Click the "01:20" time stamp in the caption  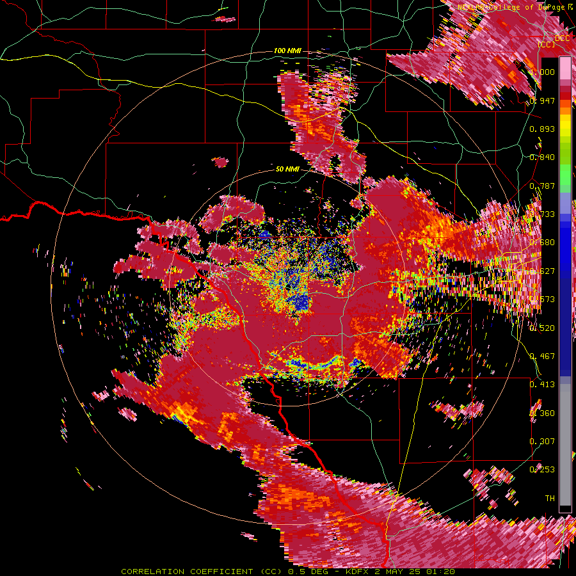(441, 572)
